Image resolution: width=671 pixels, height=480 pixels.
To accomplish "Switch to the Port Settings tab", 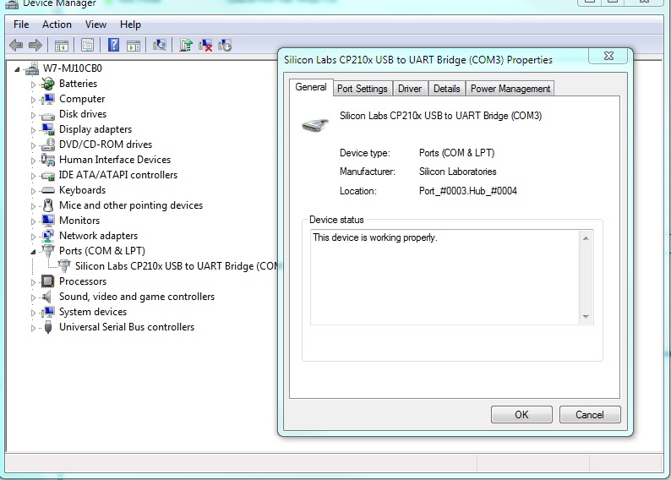I will click(363, 89).
